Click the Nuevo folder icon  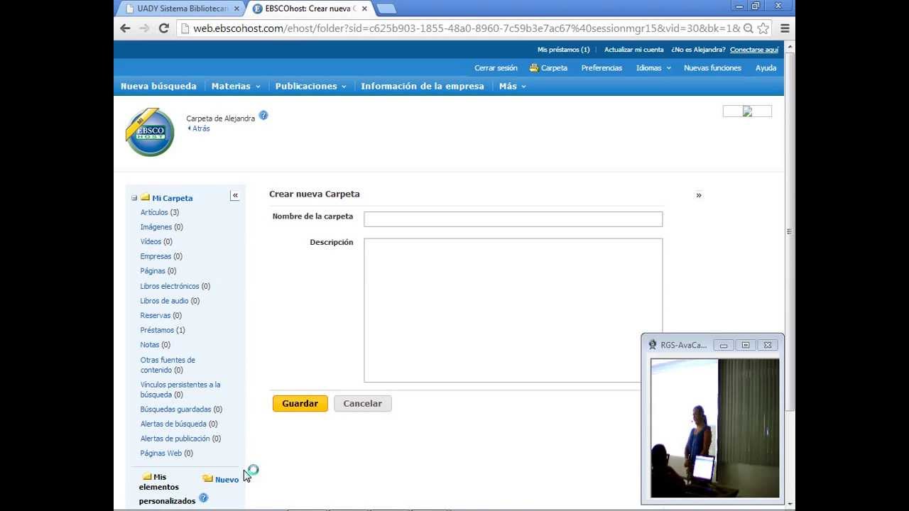(x=207, y=478)
